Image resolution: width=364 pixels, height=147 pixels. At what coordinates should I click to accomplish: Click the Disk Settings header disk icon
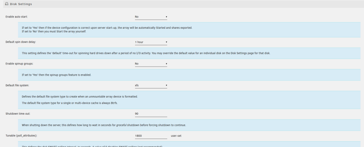tap(7, 4)
